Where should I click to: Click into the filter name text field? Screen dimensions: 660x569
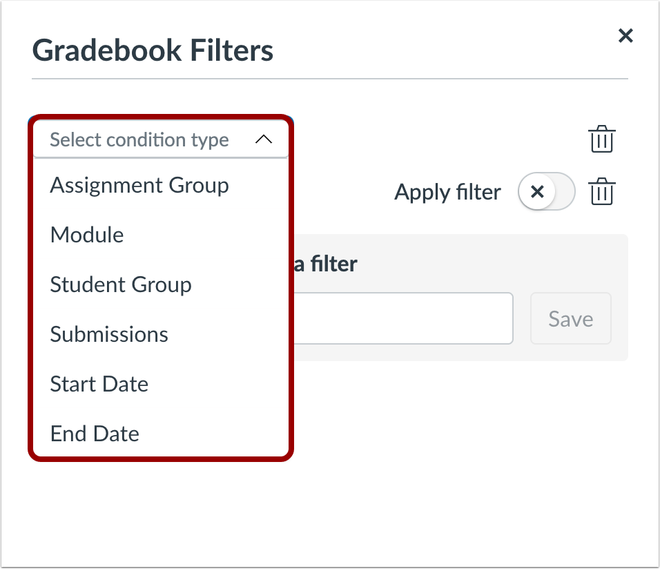pyautogui.click(x=404, y=318)
